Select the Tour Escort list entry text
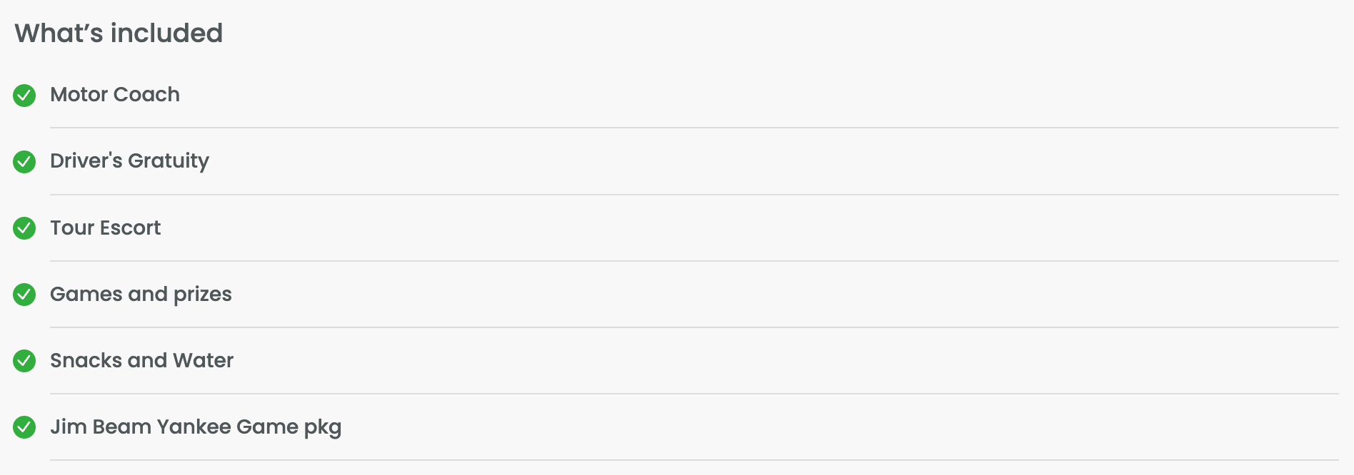1354x475 pixels. pyautogui.click(x=105, y=228)
